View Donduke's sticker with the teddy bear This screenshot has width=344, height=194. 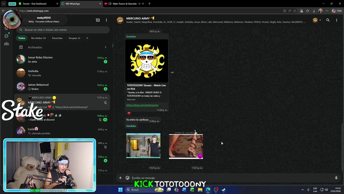[x=143, y=145]
